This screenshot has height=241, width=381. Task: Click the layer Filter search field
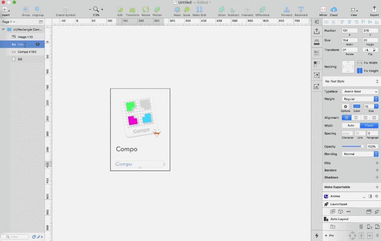(14, 237)
